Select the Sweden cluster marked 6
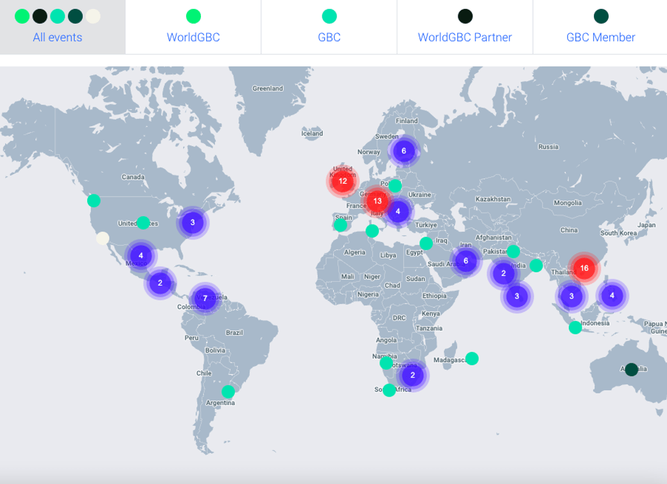This screenshot has height=484, width=667. (404, 151)
